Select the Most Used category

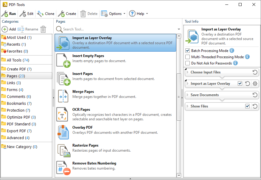[26, 37]
